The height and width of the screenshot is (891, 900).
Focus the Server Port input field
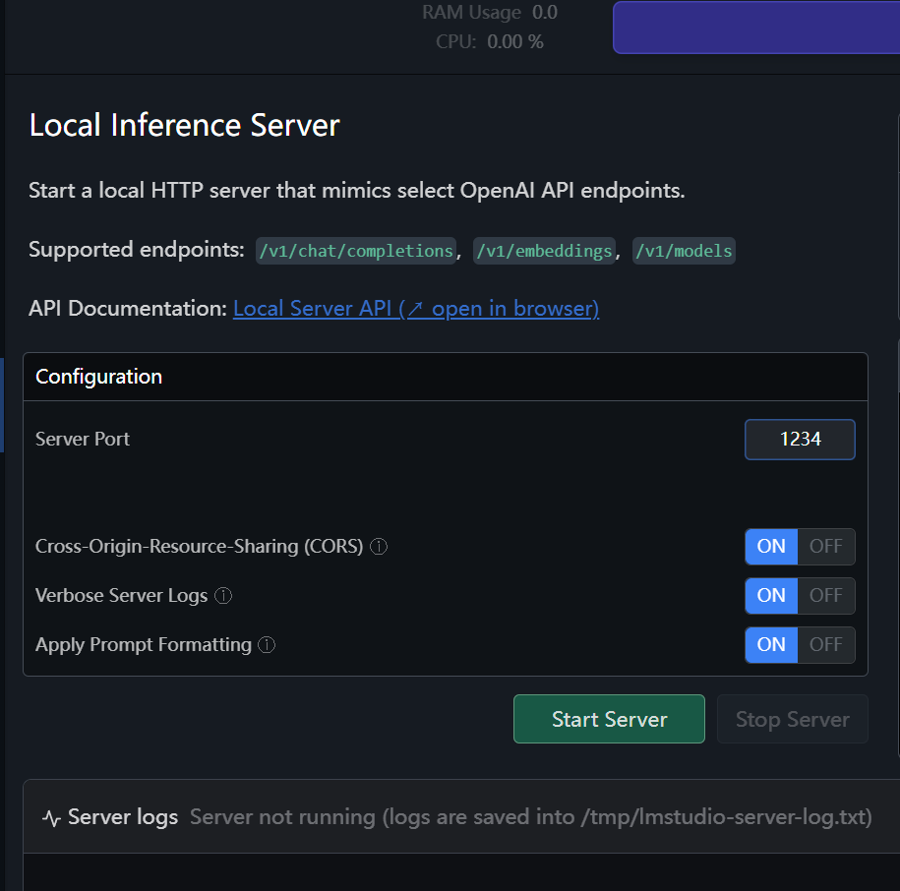800,440
